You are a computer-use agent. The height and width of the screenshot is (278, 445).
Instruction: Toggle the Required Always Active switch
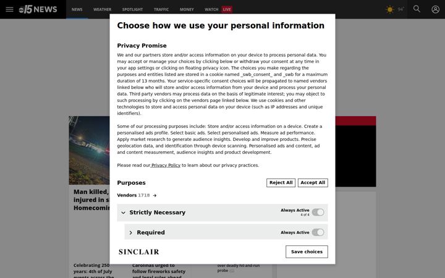click(x=318, y=232)
